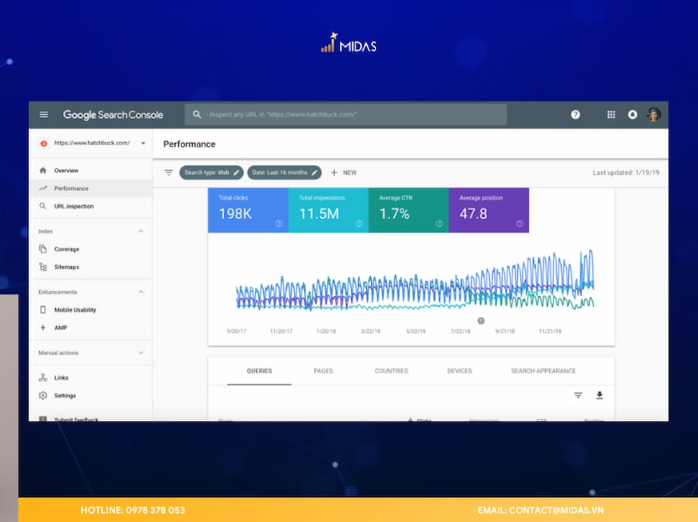The image size is (698, 522).
Task: Switch to the Devices tab
Action: [459, 371]
